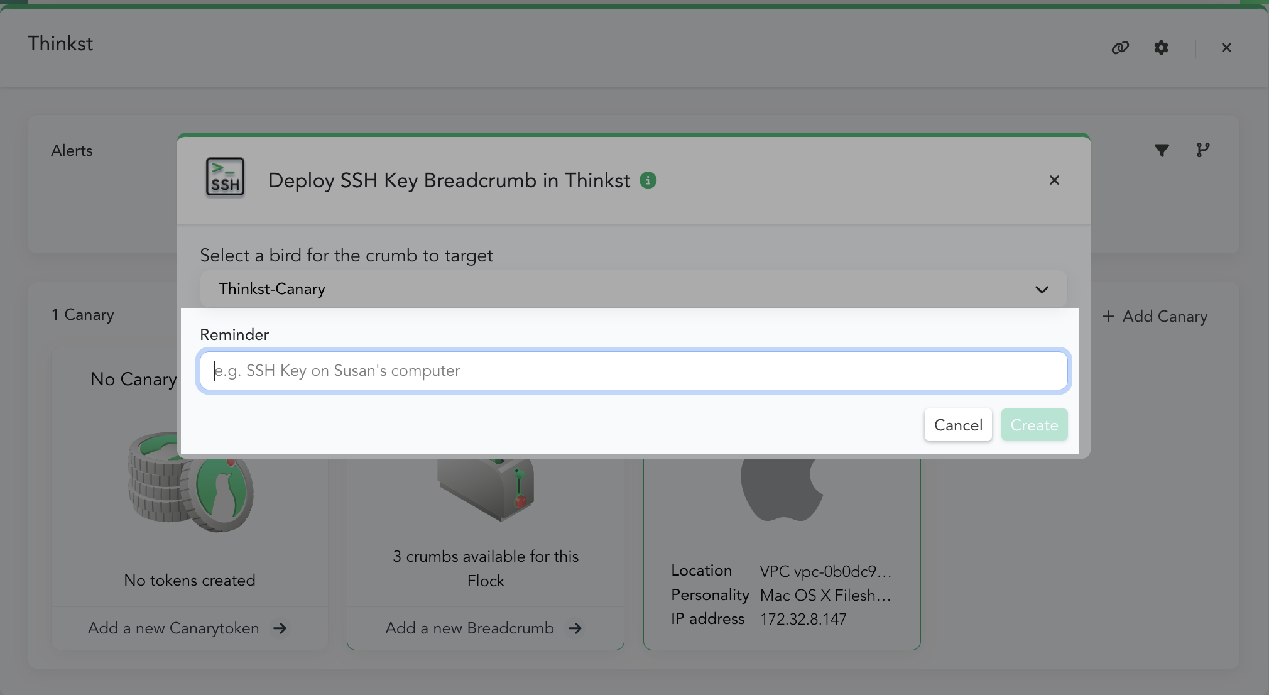
Task: Focus the Reminder text field
Action: point(633,371)
